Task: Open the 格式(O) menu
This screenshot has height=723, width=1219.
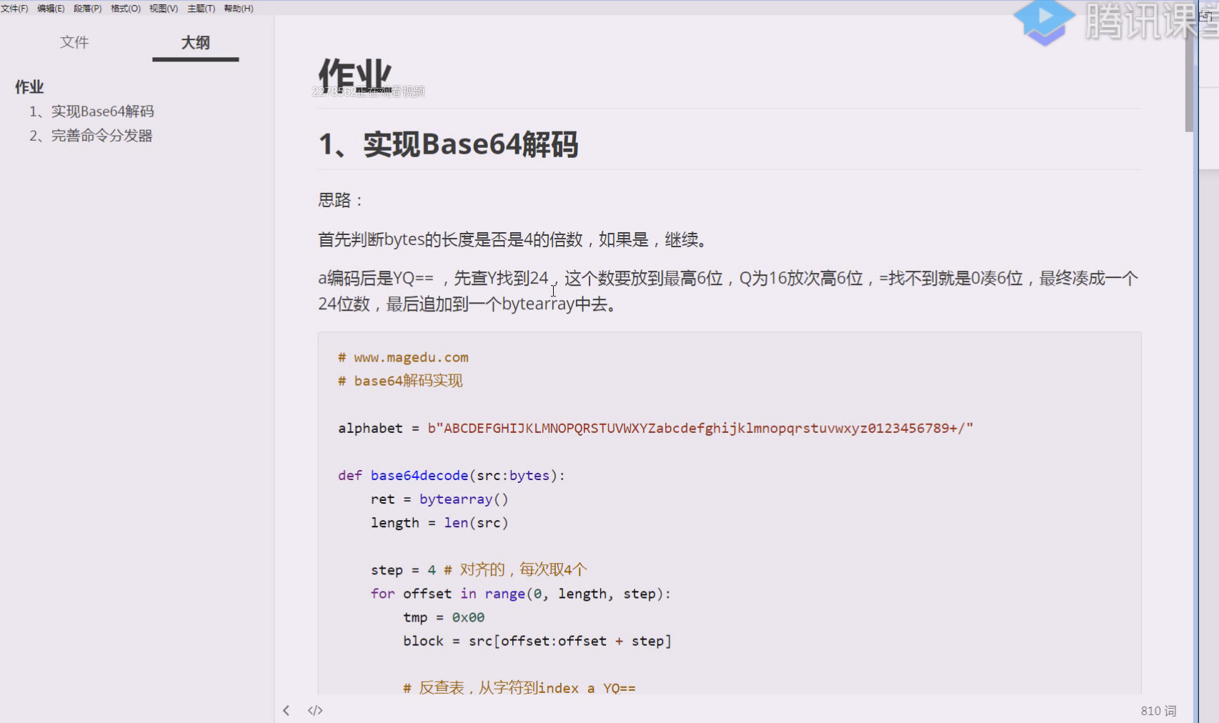Action: (126, 9)
